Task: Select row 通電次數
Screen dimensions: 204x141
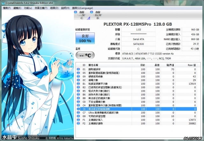Action: [x=136, y=80]
